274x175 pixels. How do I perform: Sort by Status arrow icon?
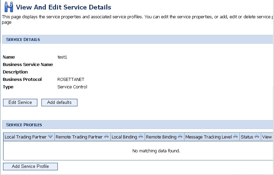coord(257,136)
